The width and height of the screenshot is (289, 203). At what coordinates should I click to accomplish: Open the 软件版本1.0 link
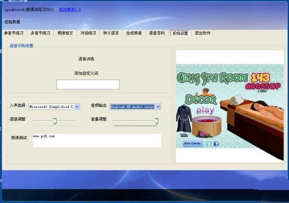click(70, 10)
